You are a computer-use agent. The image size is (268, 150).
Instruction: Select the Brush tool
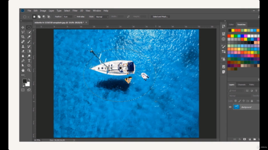[x=29, y=42]
